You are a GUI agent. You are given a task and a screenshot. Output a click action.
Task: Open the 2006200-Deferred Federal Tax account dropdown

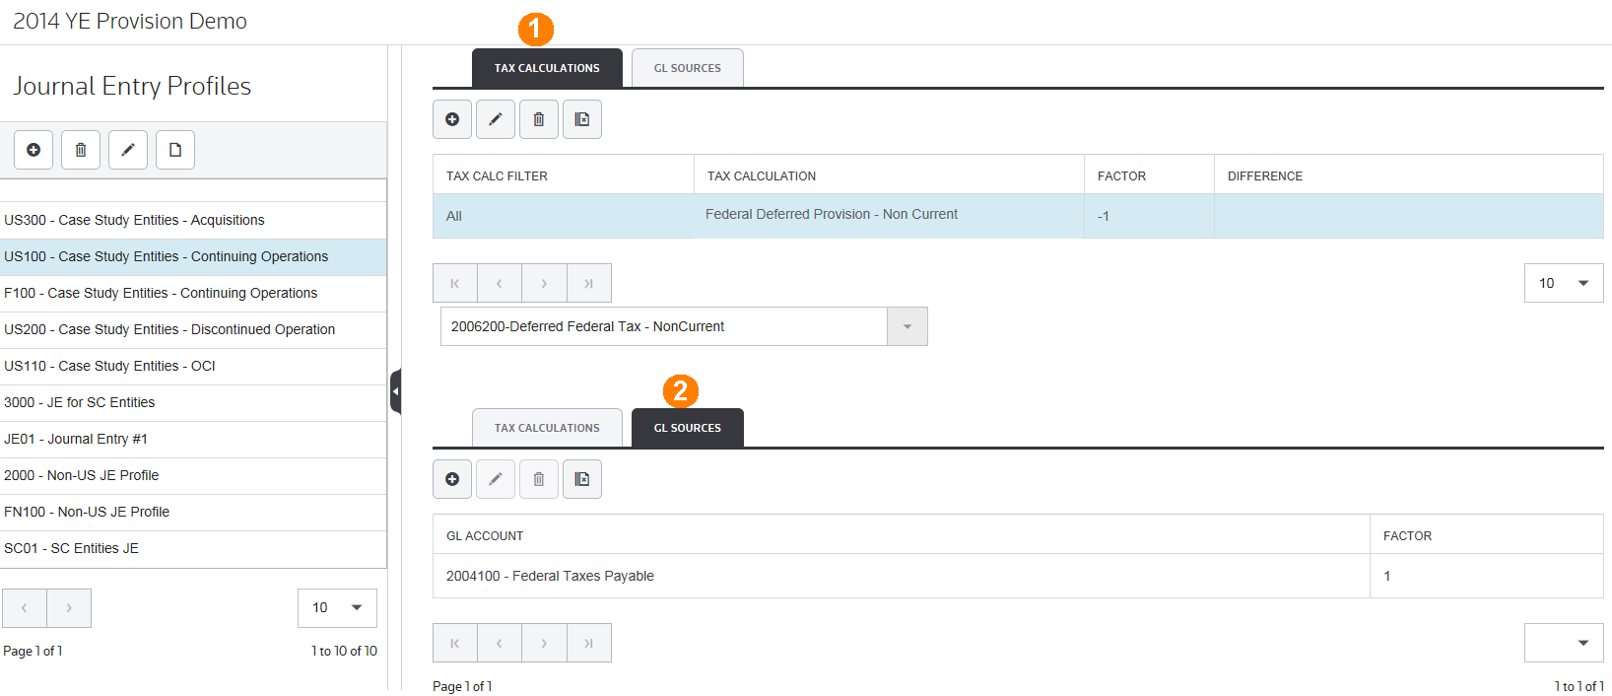click(907, 326)
